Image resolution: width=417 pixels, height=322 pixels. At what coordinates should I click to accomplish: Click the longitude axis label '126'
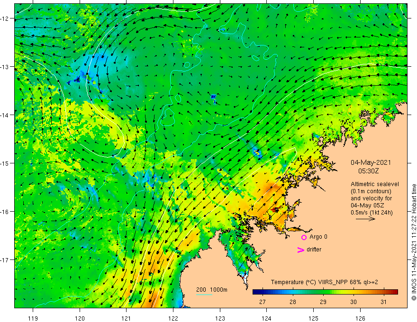[x=360, y=318]
